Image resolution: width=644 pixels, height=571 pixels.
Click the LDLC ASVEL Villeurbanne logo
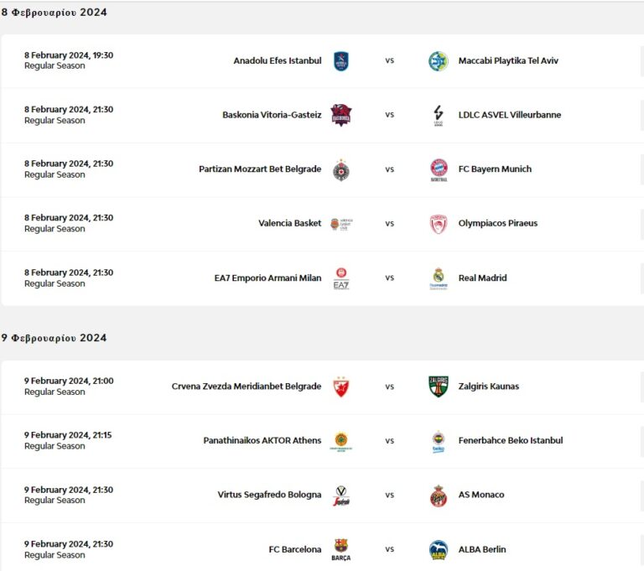coord(439,116)
